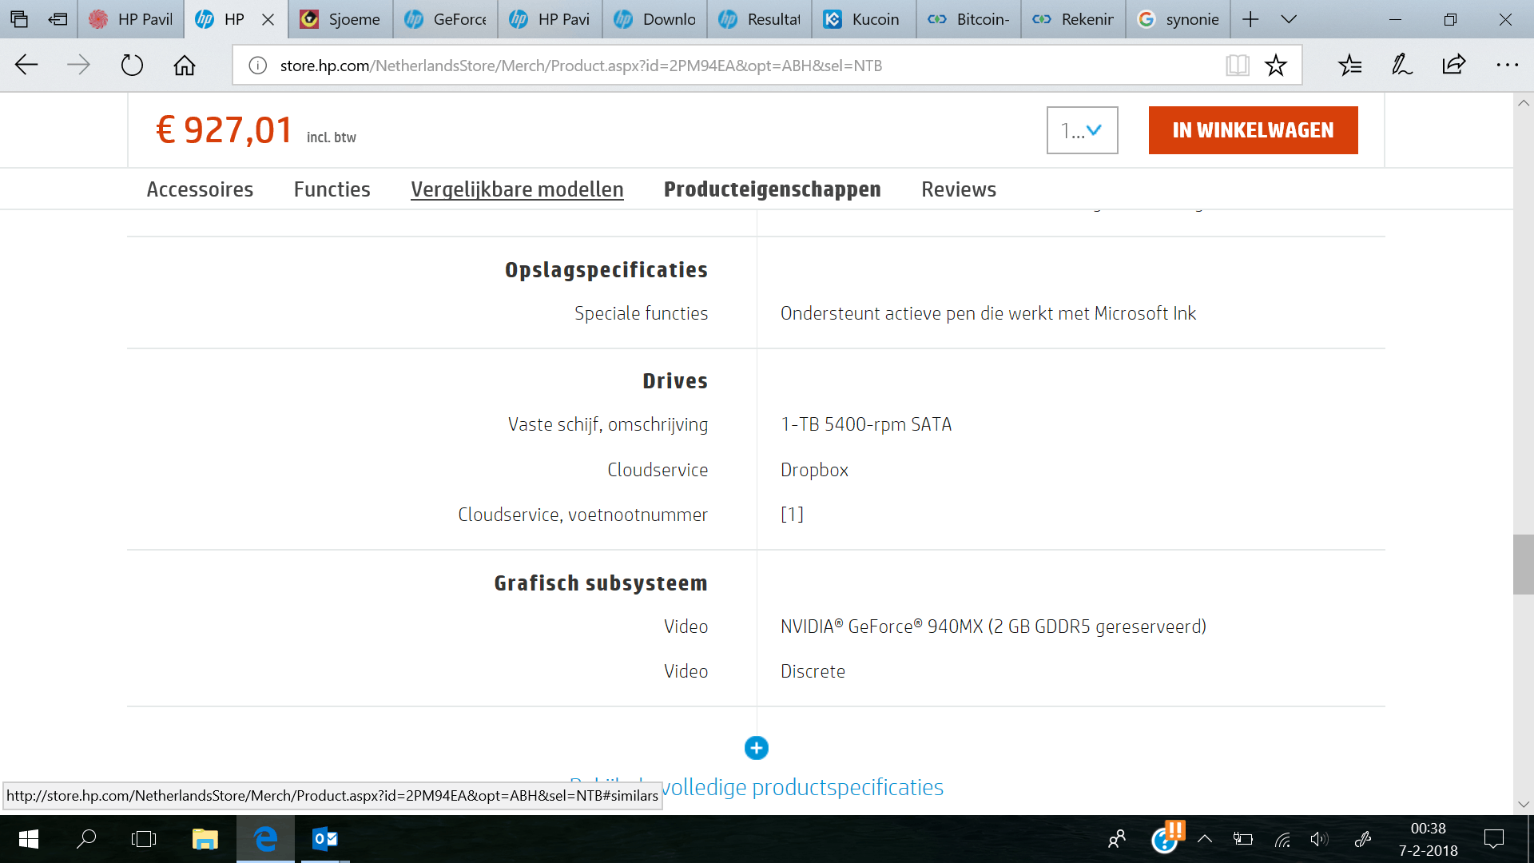
Task: Click the Dropbox cloudservice value
Action: pos(814,470)
